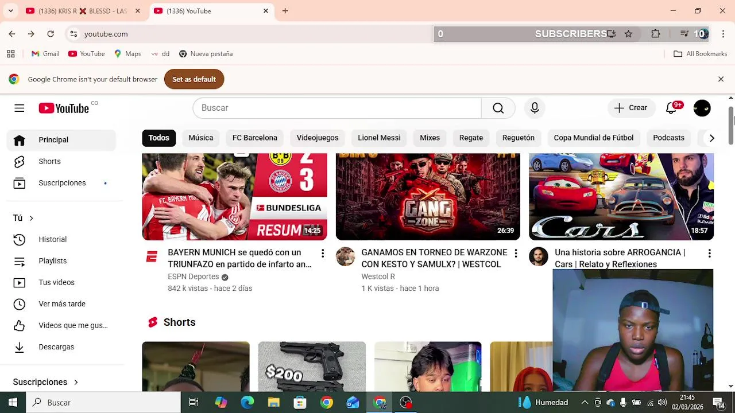This screenshot has width=735, height=413.
Task: Bookmark this page with star icon
Action: pyautogui.click(x=629, y=34)
